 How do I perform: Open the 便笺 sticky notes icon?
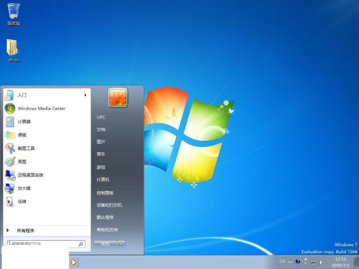(x=10, y=135)
